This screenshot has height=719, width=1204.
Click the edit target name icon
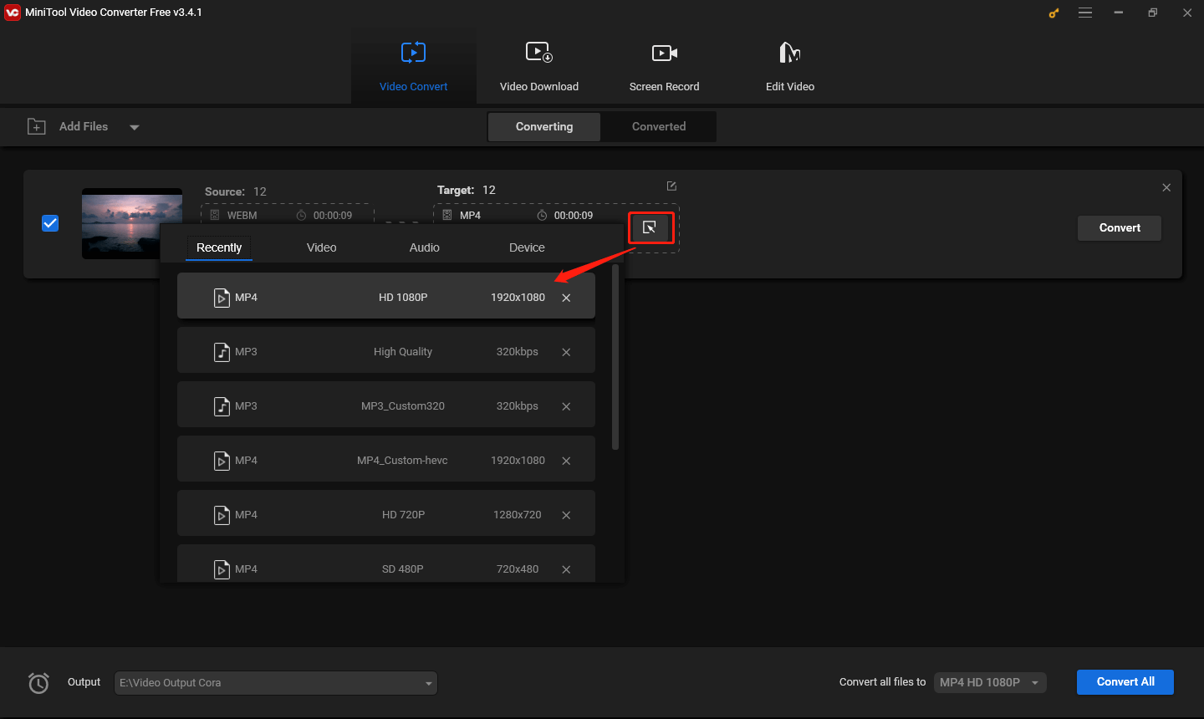pos(671,186)
